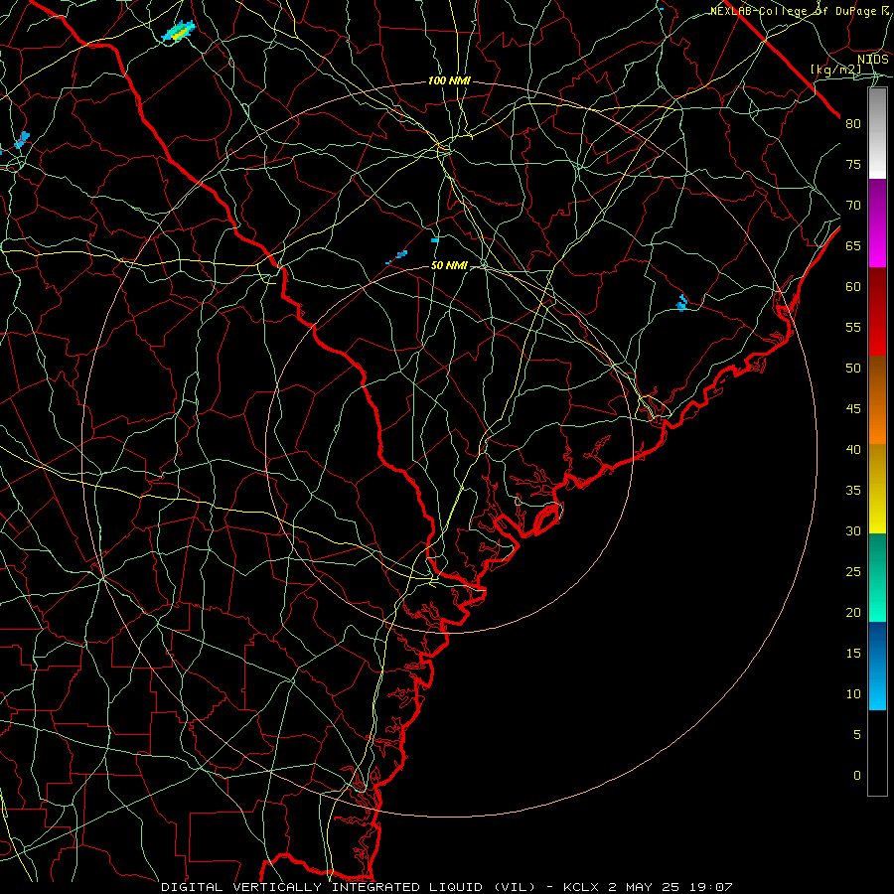Pick the yellow segment of the legend
This screenshot has height=894, width=894.
tap(877, 489)
